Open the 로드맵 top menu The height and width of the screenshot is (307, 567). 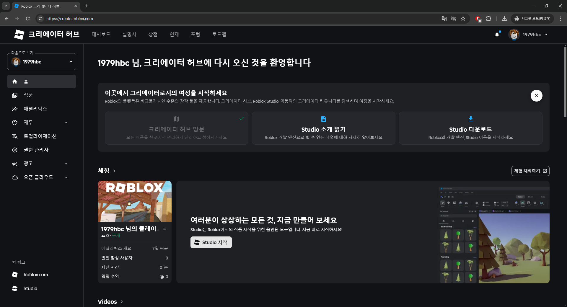coord(219,34)
